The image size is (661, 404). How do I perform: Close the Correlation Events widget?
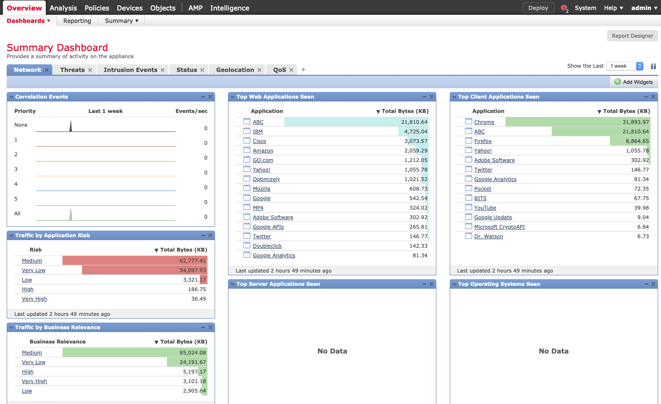(210, 97)
